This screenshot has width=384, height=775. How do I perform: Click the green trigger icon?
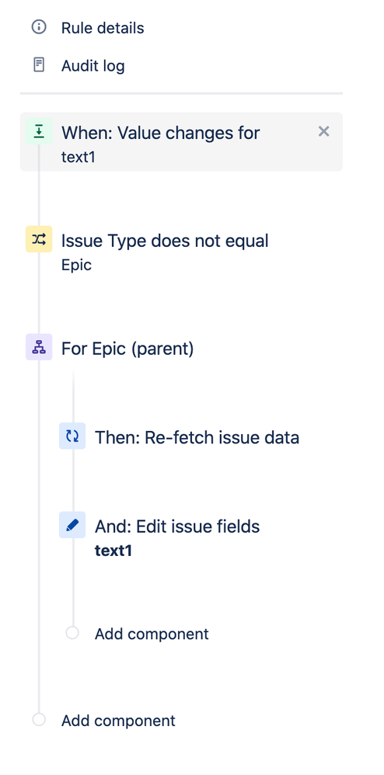pos(39,131)
